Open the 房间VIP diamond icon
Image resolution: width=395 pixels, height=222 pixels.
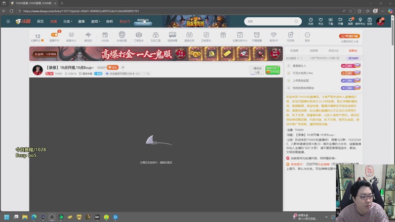[274, 37]
